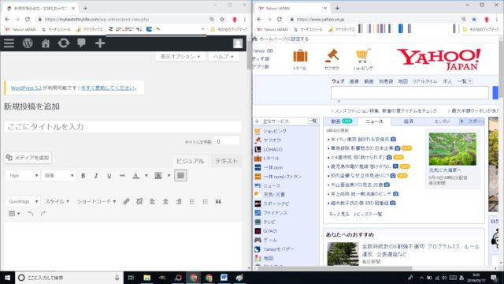The height and width of the screenshot is (284, 504).
Task: Reload the Yahoo page in right browser
Action: click(280, 19)
